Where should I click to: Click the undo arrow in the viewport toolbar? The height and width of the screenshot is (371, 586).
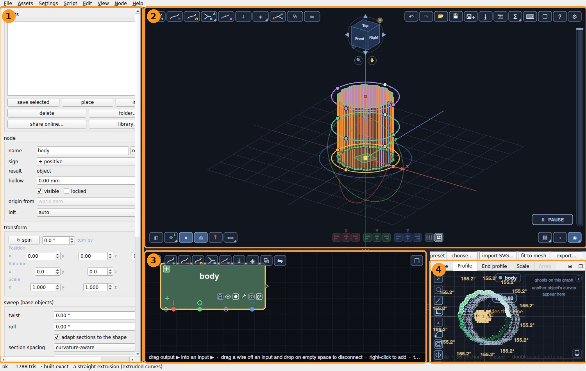tap(411, 16)
